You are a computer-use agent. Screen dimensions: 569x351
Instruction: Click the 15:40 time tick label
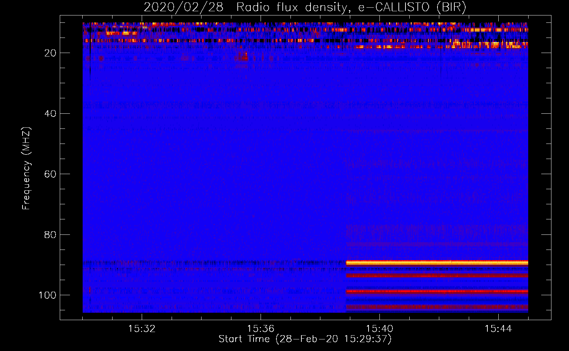[379, 329]
